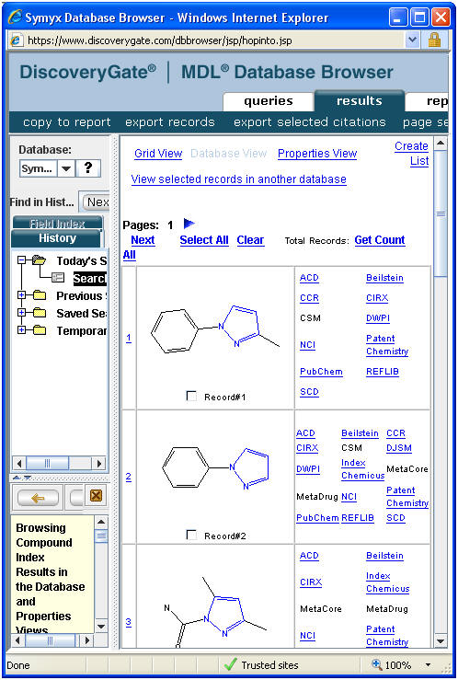Click the phenylpyrazole structure in Record#2
This screenshot has width=458, height=680.
pyautogui.click(x=215, y=467)
